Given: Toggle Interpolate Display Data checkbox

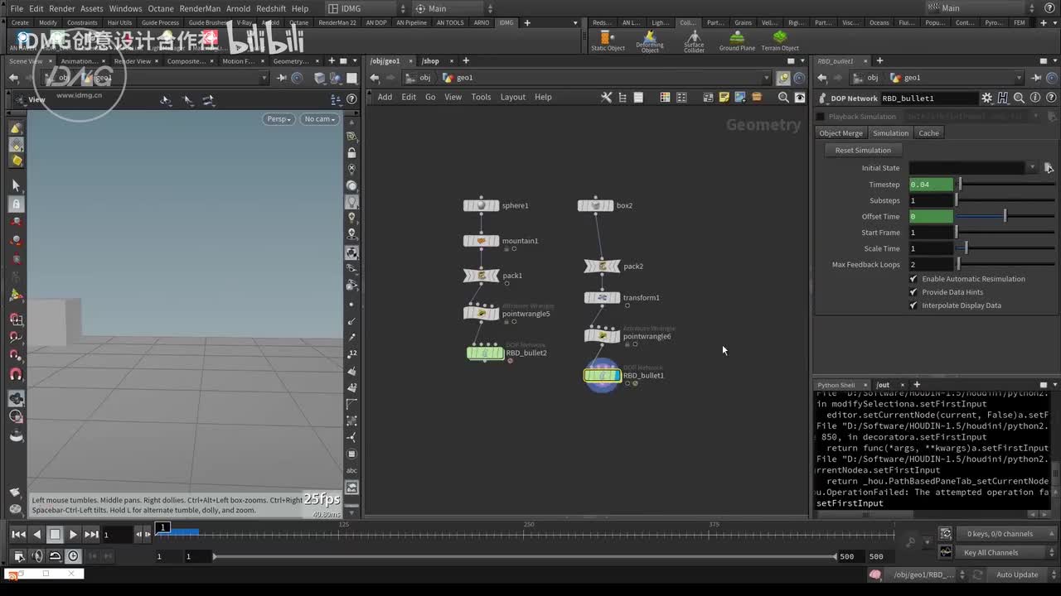Looking at the screenshot, I should coord(913,305).
